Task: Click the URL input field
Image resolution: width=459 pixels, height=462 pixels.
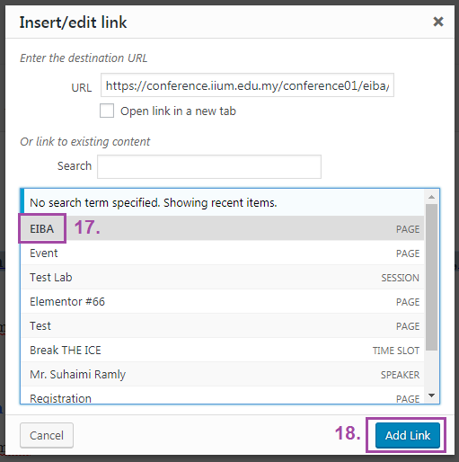Action: tap(247, 85)
